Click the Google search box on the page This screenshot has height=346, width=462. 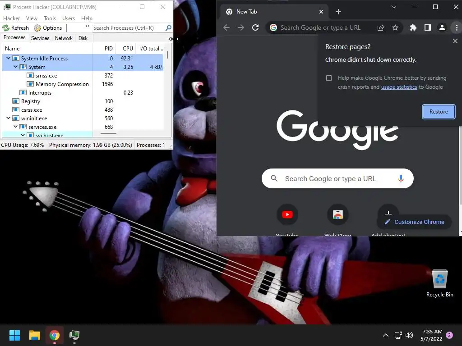pyautogui.click(x=337, y=178)
